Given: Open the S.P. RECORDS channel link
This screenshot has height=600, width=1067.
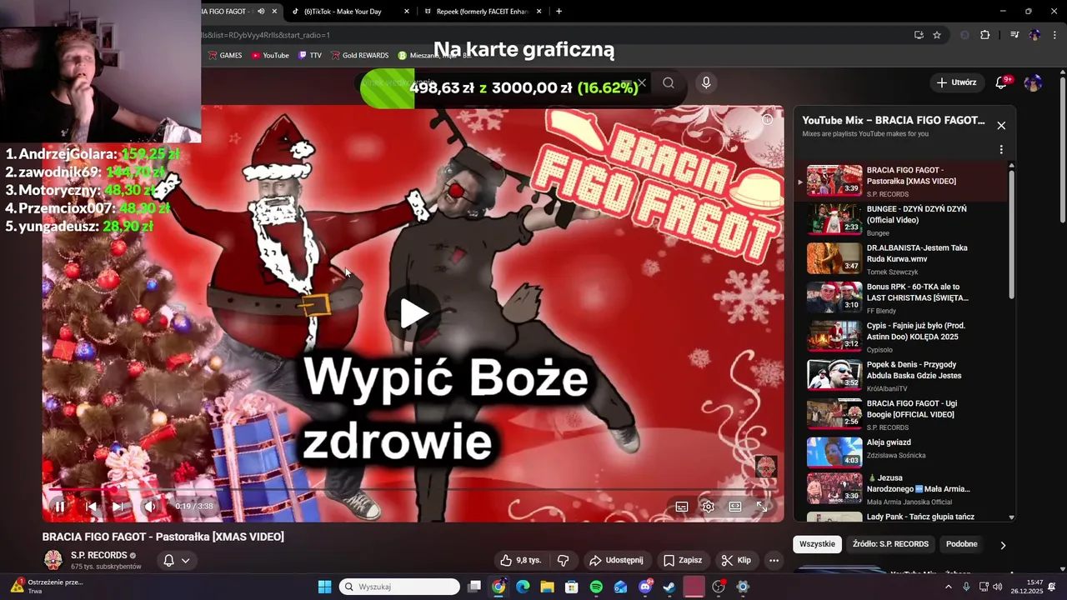Looking at the screenshot, I should (99, 555).
